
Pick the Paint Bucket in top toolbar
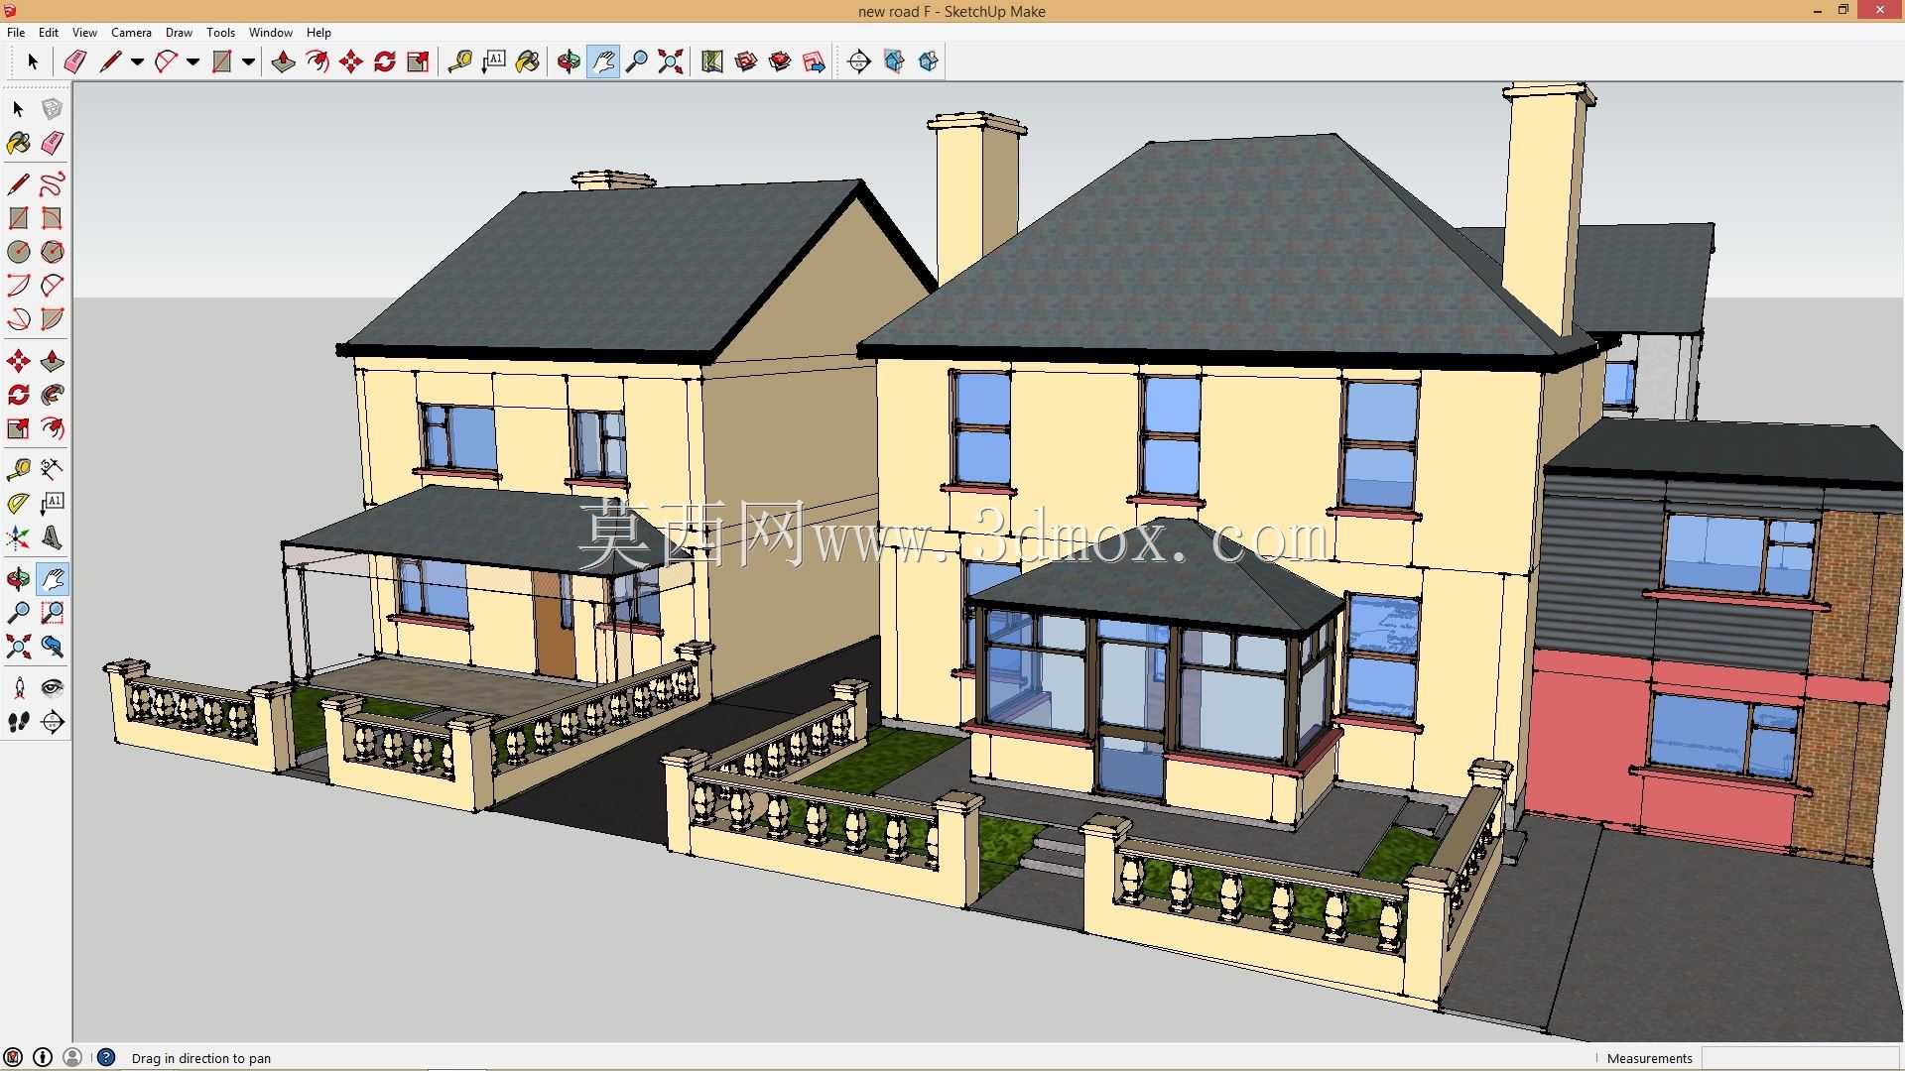click(528, 61)
